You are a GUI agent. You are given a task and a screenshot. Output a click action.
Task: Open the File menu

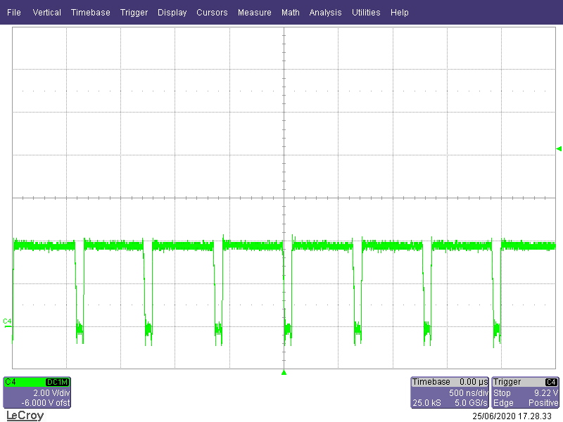[x=14, y=13]
